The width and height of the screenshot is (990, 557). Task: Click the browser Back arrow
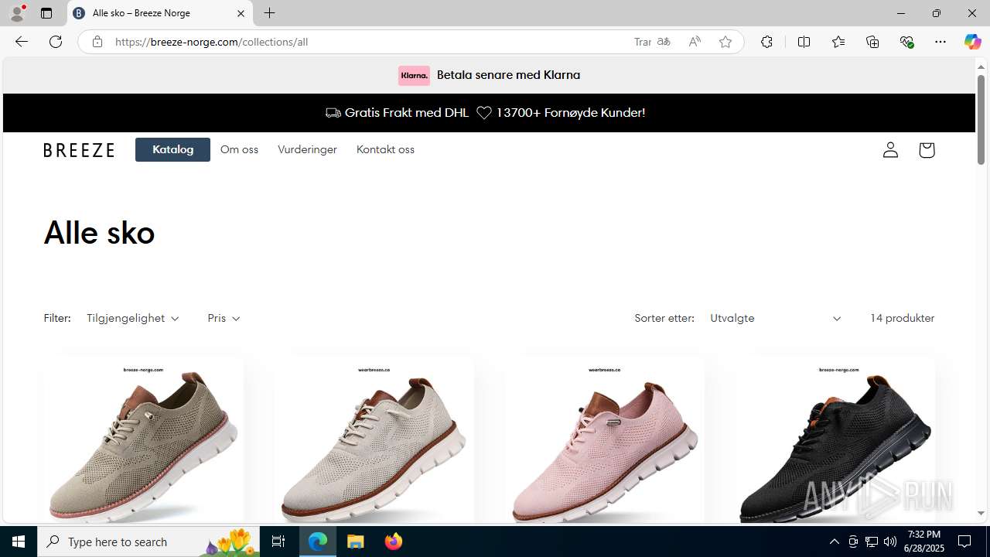(22, 42)
